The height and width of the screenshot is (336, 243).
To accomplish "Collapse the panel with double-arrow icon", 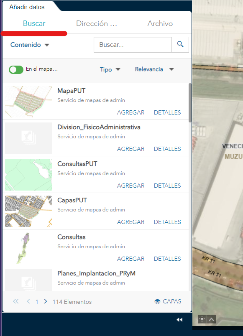I will click(179, 320).
